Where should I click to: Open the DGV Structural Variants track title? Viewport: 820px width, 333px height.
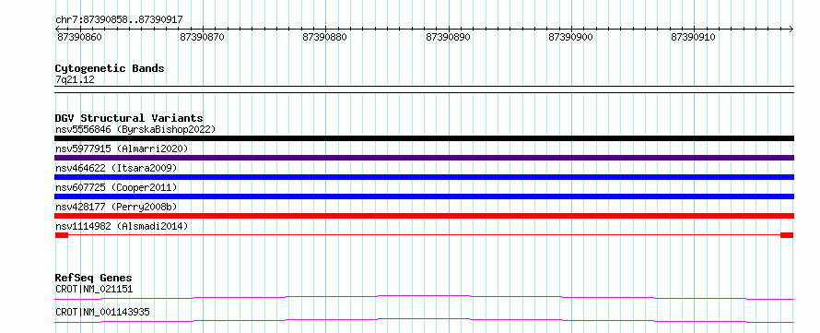pos(129,118)
